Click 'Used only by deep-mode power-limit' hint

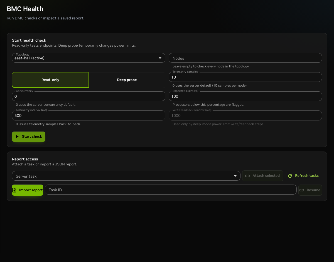click(x=218, y=124)
